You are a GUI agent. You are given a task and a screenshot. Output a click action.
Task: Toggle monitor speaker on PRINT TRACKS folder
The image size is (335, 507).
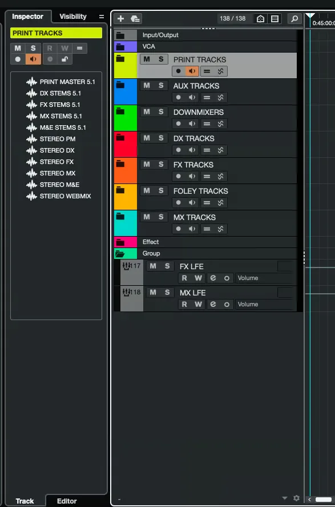tap(192, 71)
